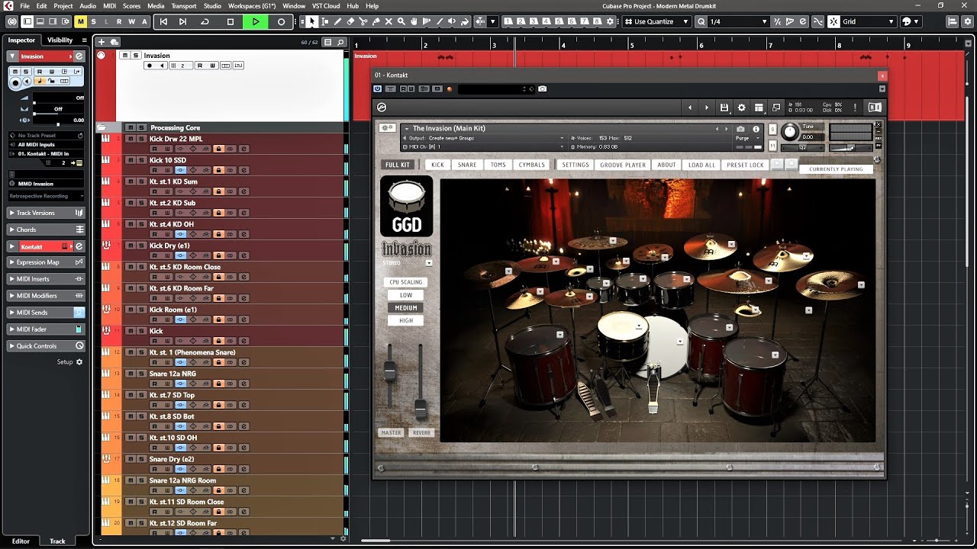The image size is (977, 549).
Task: Adjust the REVERB level fader
Action: click(x=421, y=409)
